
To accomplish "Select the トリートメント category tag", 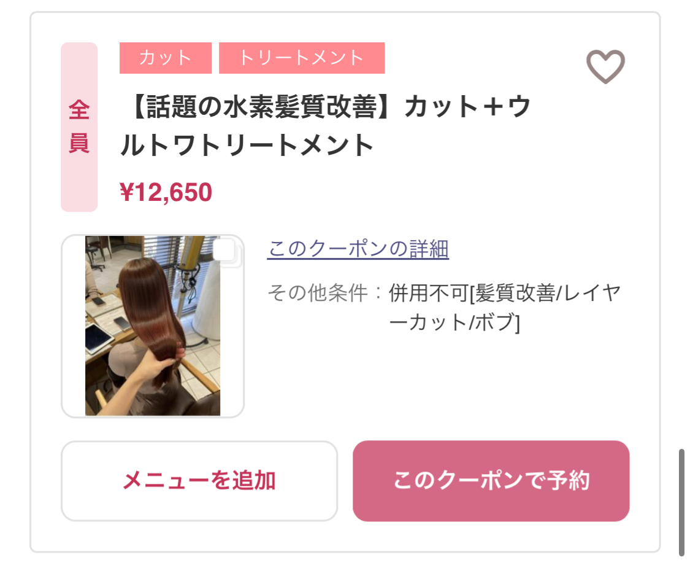I will pos(302,58).
